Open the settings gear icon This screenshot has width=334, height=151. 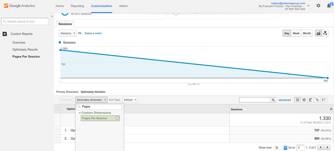318,6
